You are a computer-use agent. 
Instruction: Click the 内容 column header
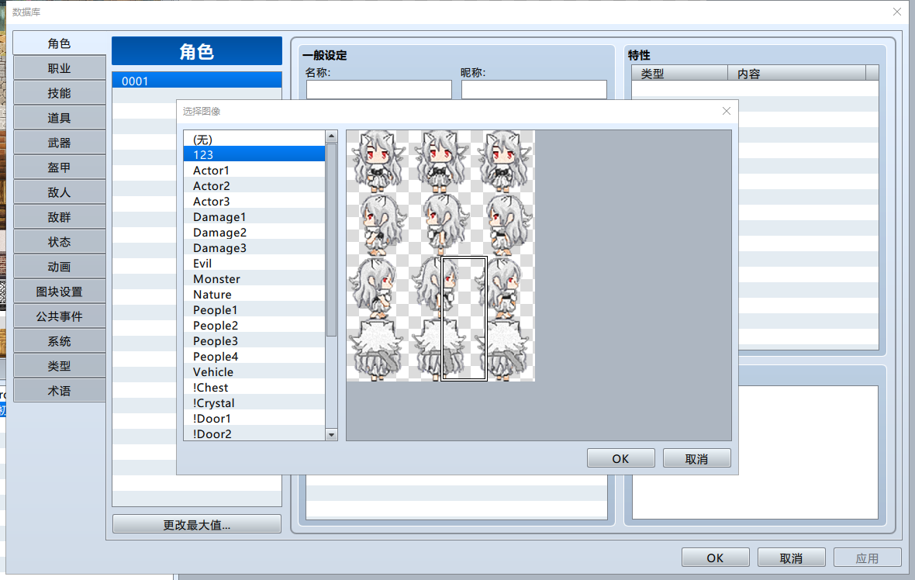point(796,74)
